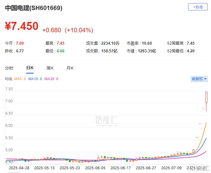Select the 日K tab
The width and height of the screenshot is (211, 173).
30,68
